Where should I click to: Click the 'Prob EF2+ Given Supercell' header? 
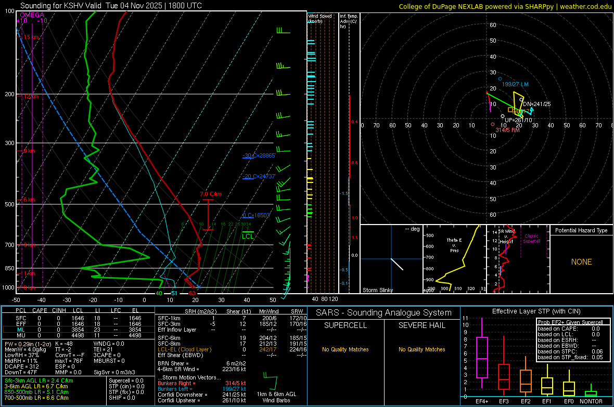pos(570,322)
